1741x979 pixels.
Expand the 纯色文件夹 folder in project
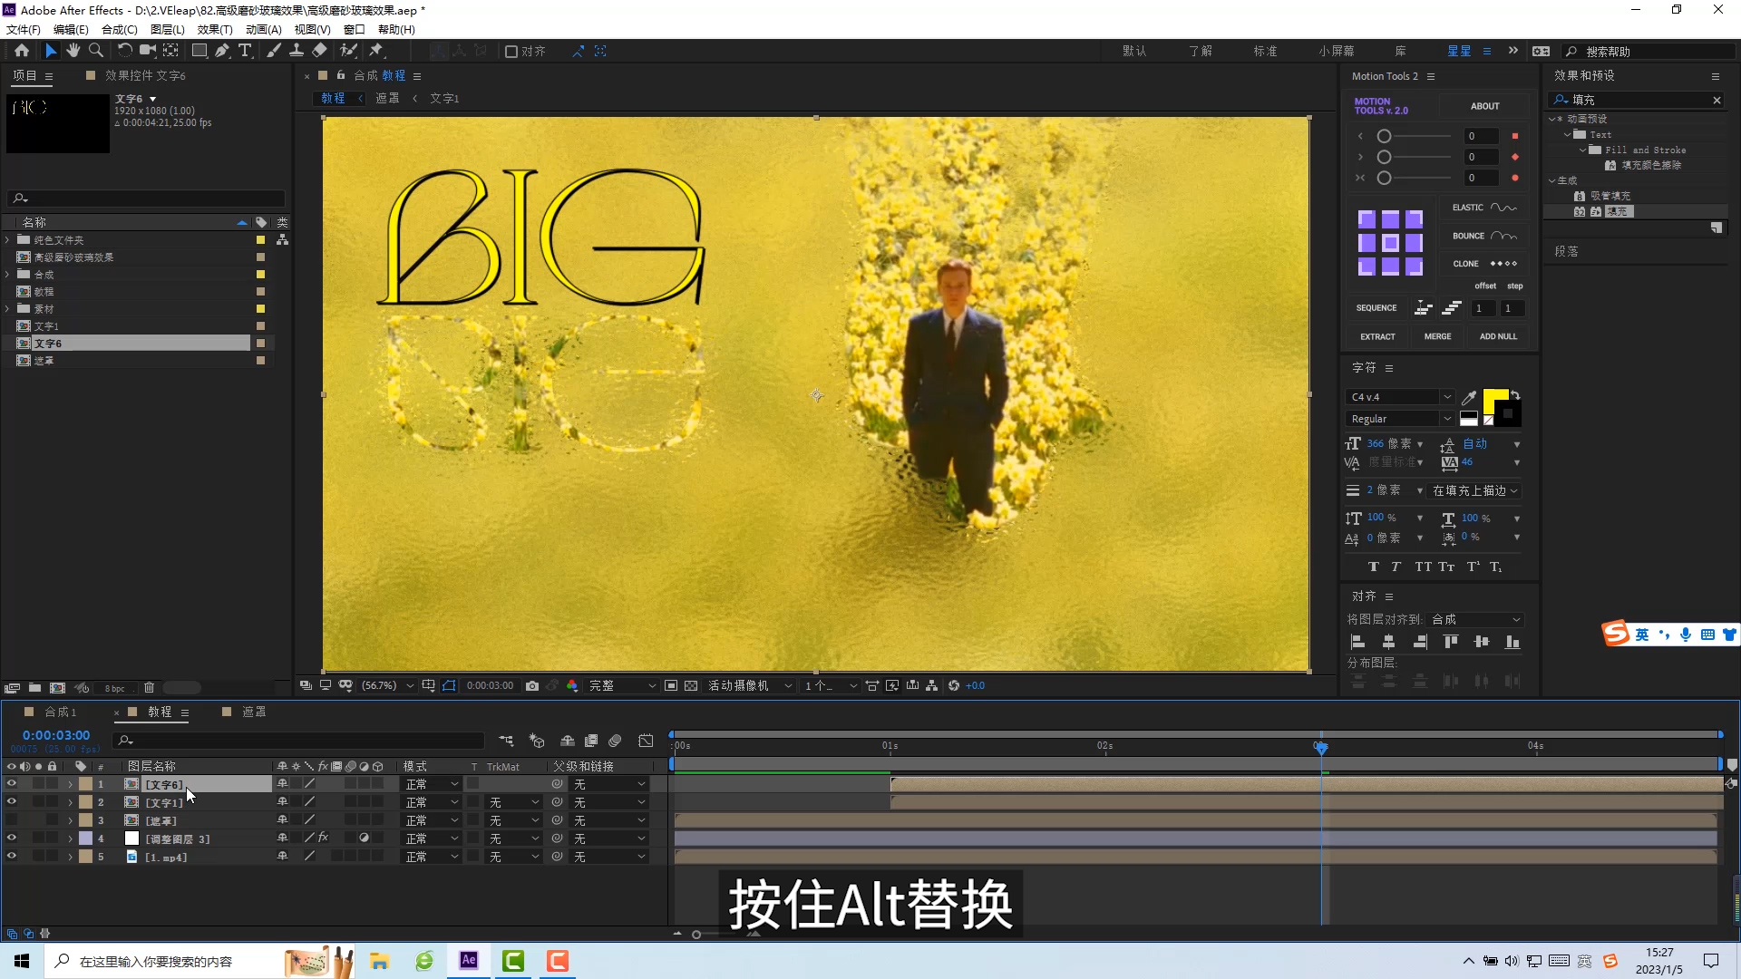(7, 240)
